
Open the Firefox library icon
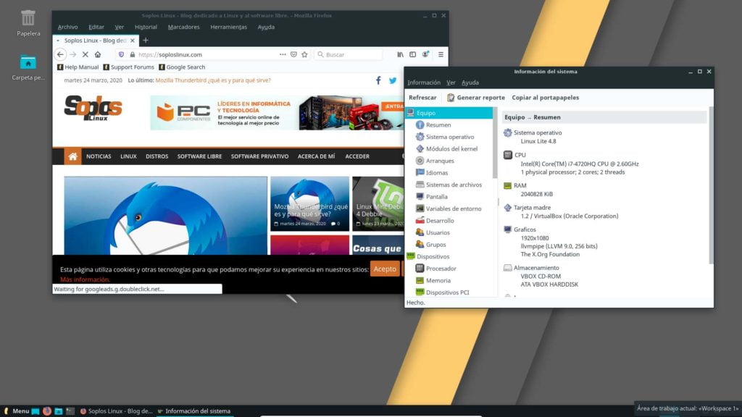(x=400, y=54)
